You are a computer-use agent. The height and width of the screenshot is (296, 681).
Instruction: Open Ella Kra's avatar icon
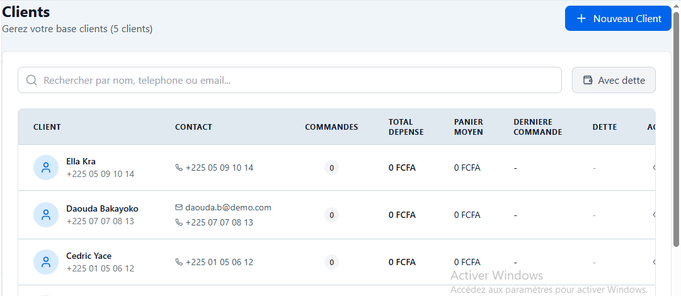click(x=46, y=168)
